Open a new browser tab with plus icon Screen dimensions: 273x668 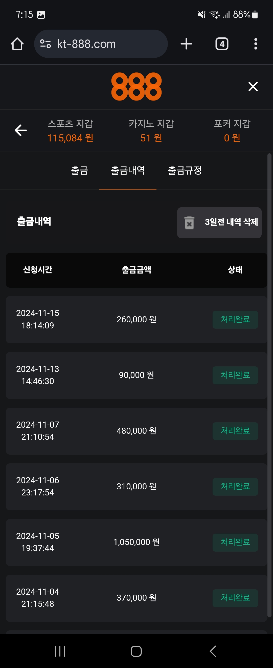186,44
